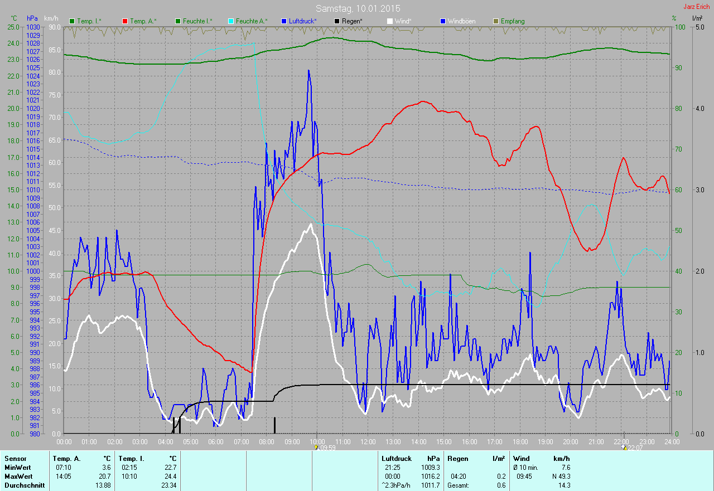Image resolution: width=714 pixels, height=491 pixels.
Task: Click the MaxWert row label
Action: tap(17, 477)
